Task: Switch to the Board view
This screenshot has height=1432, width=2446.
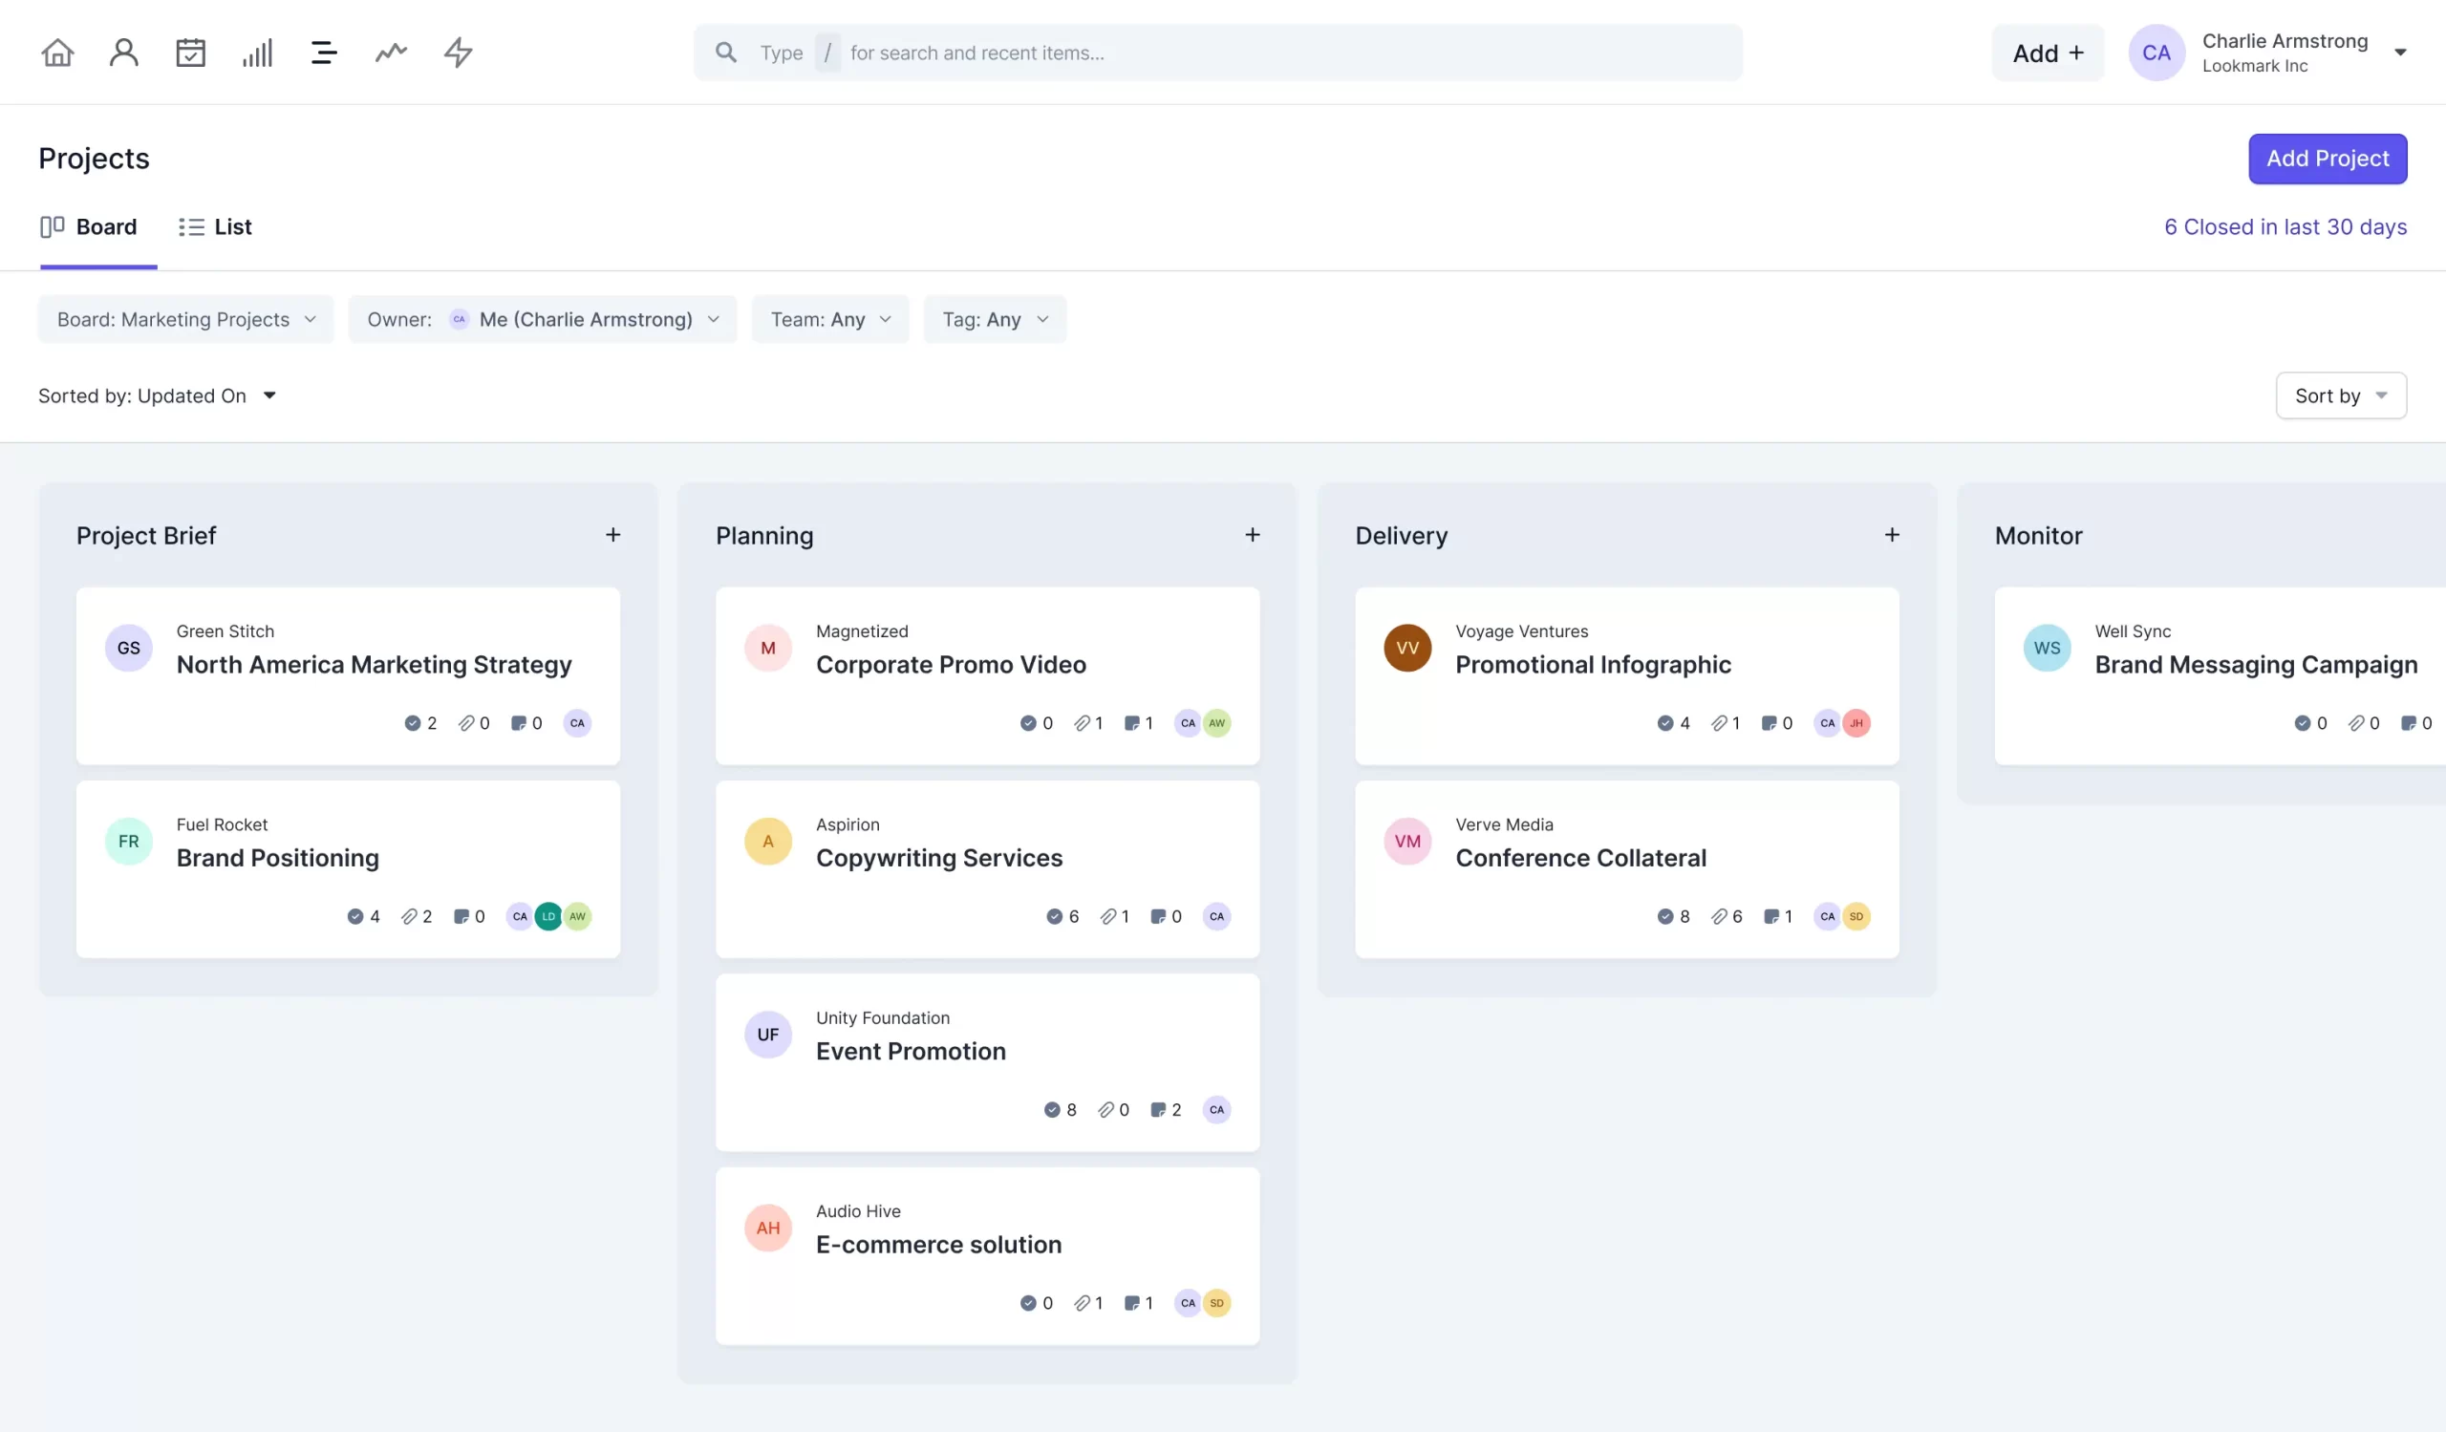Action: 88,226
